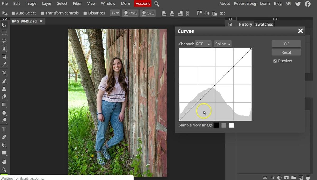
Task: Select the Clone Stamp tool
Action: (x=4, y=89)
